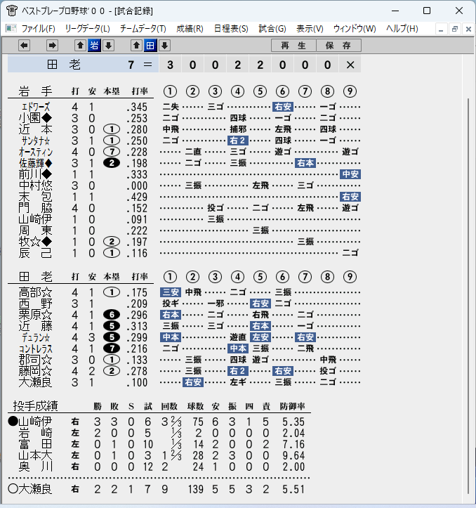The image size is (476, 508).
Task: Open the 成績(R) menu
Action: pyautogui.click(x=190, y=29)
